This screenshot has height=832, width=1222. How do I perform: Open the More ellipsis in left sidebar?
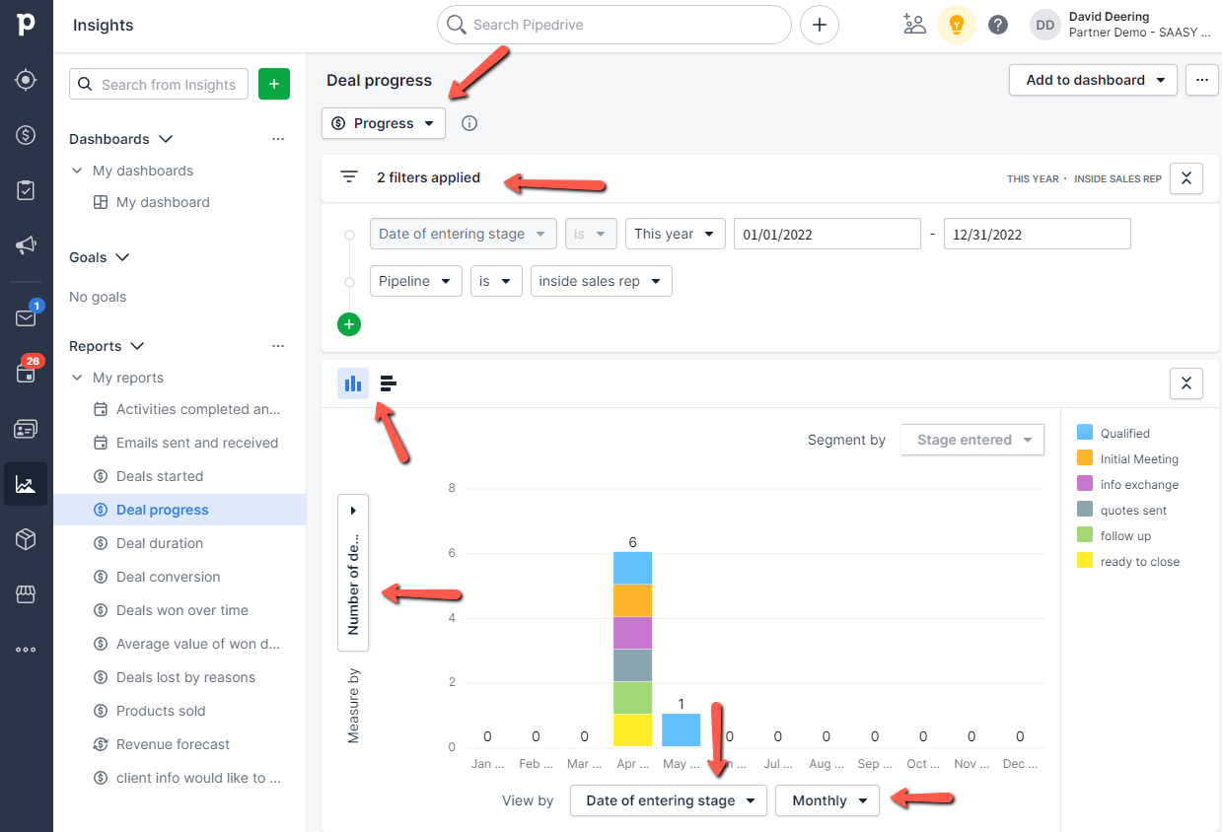tap(26, 650)
